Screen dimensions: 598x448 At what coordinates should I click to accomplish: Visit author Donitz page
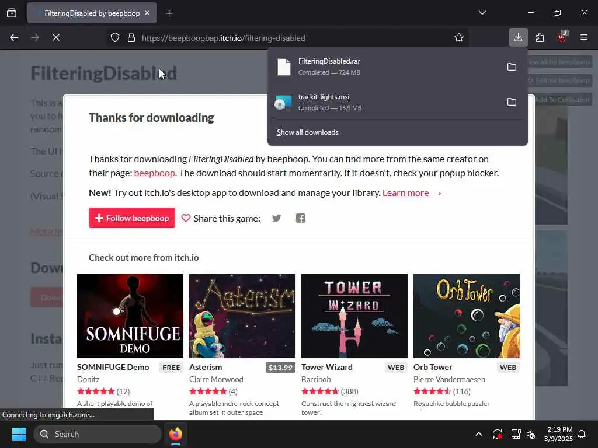tap(88, 379)
